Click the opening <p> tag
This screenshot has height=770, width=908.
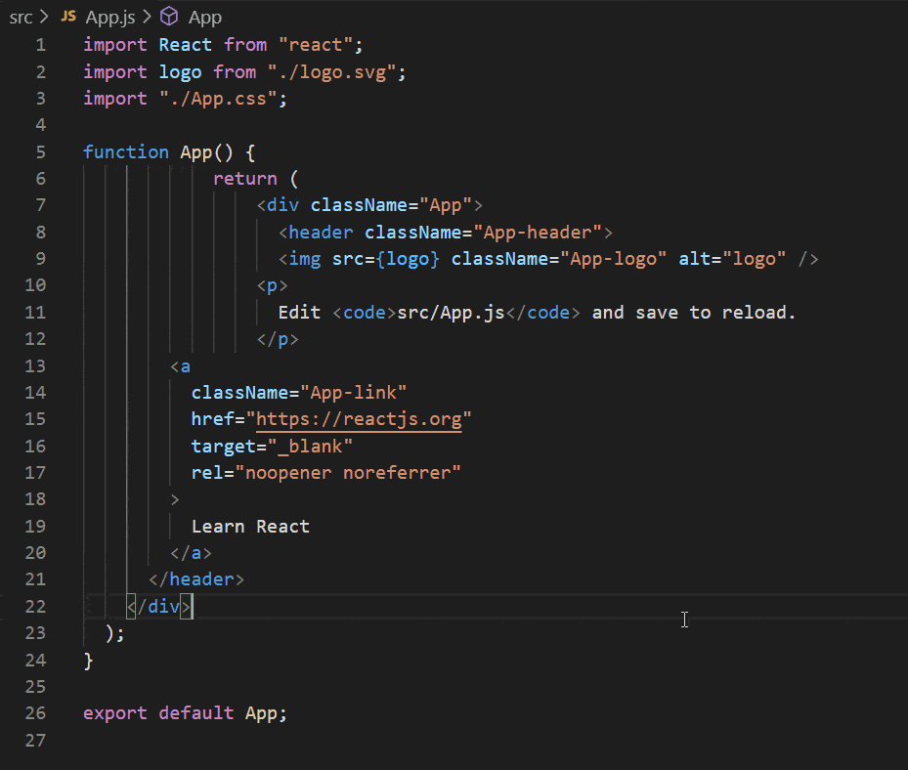(272, 285)
